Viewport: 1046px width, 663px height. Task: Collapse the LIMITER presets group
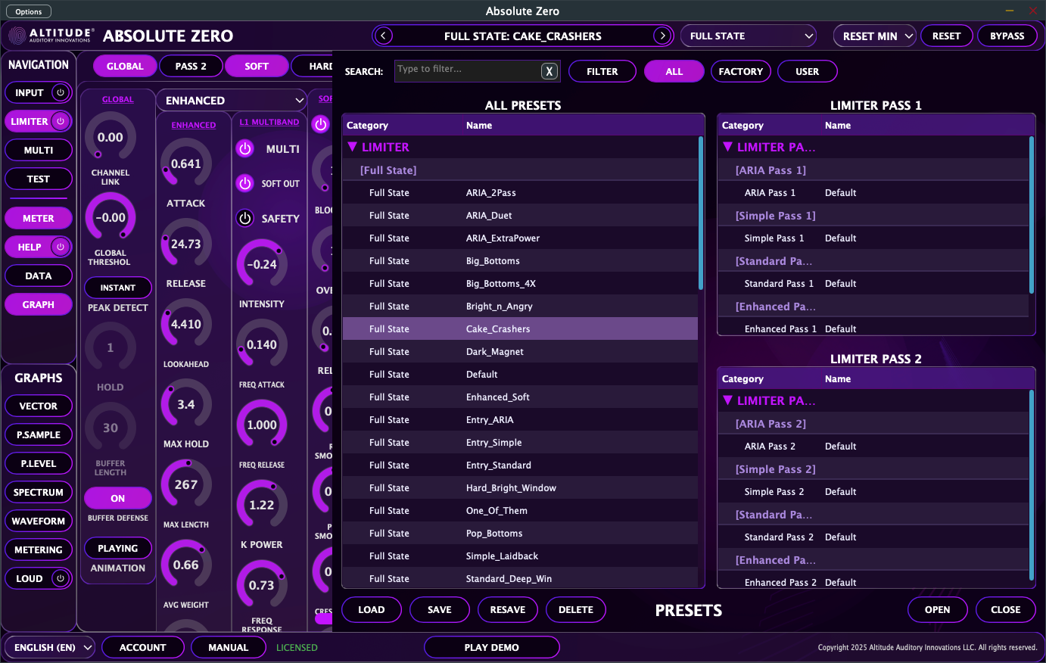351,147
